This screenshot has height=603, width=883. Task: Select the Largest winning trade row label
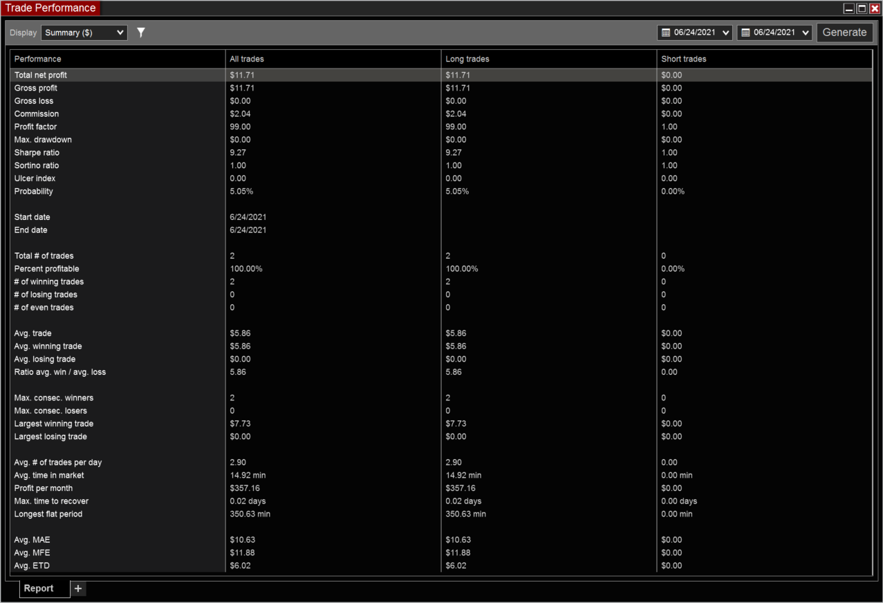[x=54, y=424]
